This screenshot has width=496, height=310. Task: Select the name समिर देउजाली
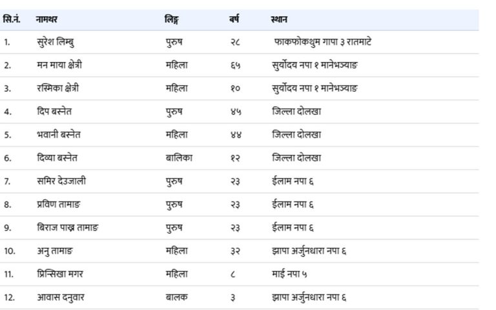point(61,181)
